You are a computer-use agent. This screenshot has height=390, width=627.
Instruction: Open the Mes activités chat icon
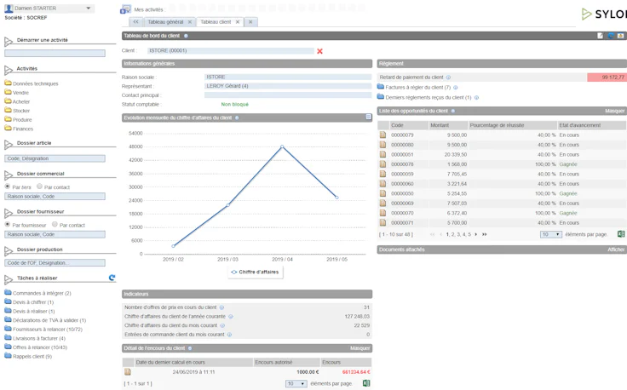click(125, 9)
